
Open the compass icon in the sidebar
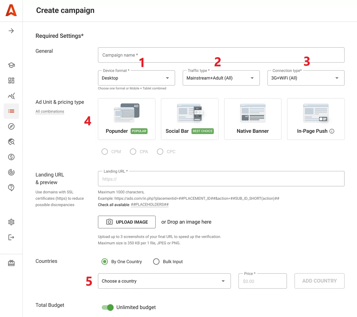click(11, 127)
